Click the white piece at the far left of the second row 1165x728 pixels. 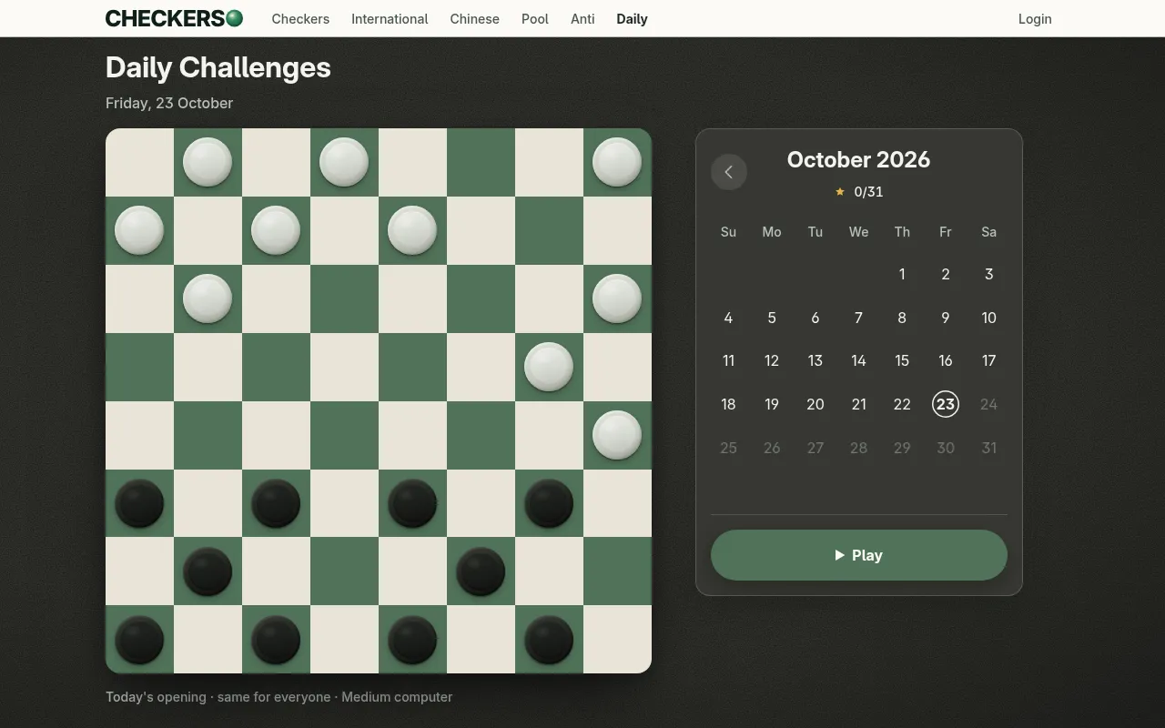[x=139, y=230]
